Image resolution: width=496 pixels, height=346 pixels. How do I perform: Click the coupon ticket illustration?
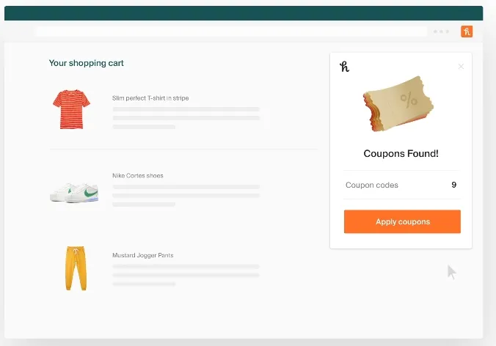click(398, 103)
